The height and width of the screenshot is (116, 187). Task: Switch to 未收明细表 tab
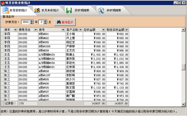[x=114, y=10]
